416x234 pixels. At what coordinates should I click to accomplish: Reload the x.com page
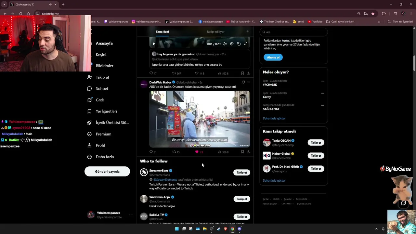[20, 14]
